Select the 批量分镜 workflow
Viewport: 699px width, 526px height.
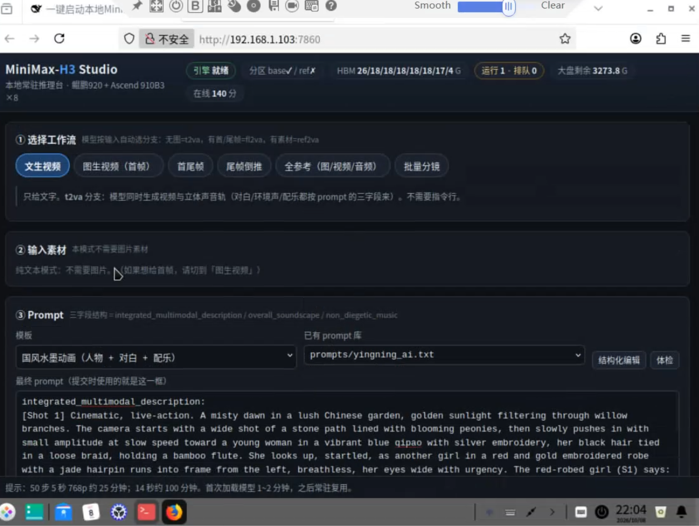pyautogui.click(x=422, y=166)
